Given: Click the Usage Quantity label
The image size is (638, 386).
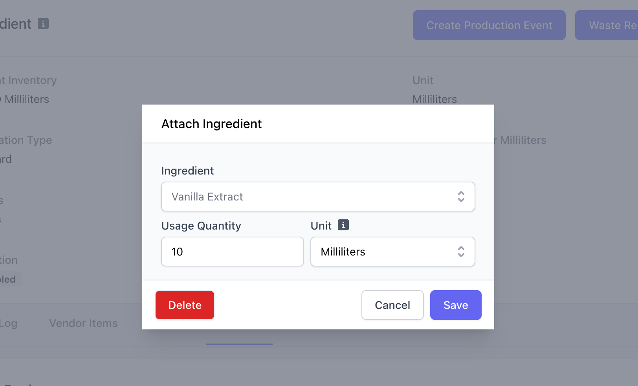Looking at the screenshot, I should (201, 226).
